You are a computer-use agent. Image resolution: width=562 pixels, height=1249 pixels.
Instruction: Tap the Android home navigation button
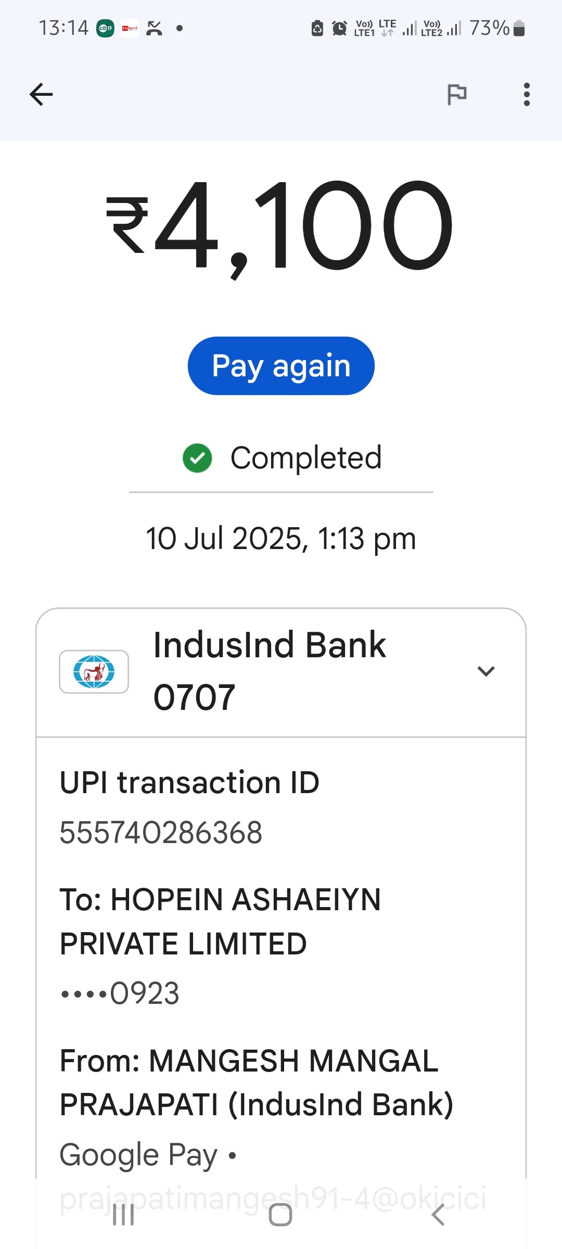(x=280, y=1215)
